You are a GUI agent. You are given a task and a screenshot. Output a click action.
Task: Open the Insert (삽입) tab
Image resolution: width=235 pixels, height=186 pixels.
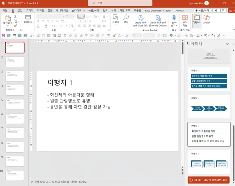(20, 10)
